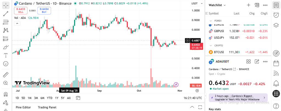The width and height of the screenshot is (281, 111).
Task: Collapse the volume indicator legend
Action: pos(17,24)
